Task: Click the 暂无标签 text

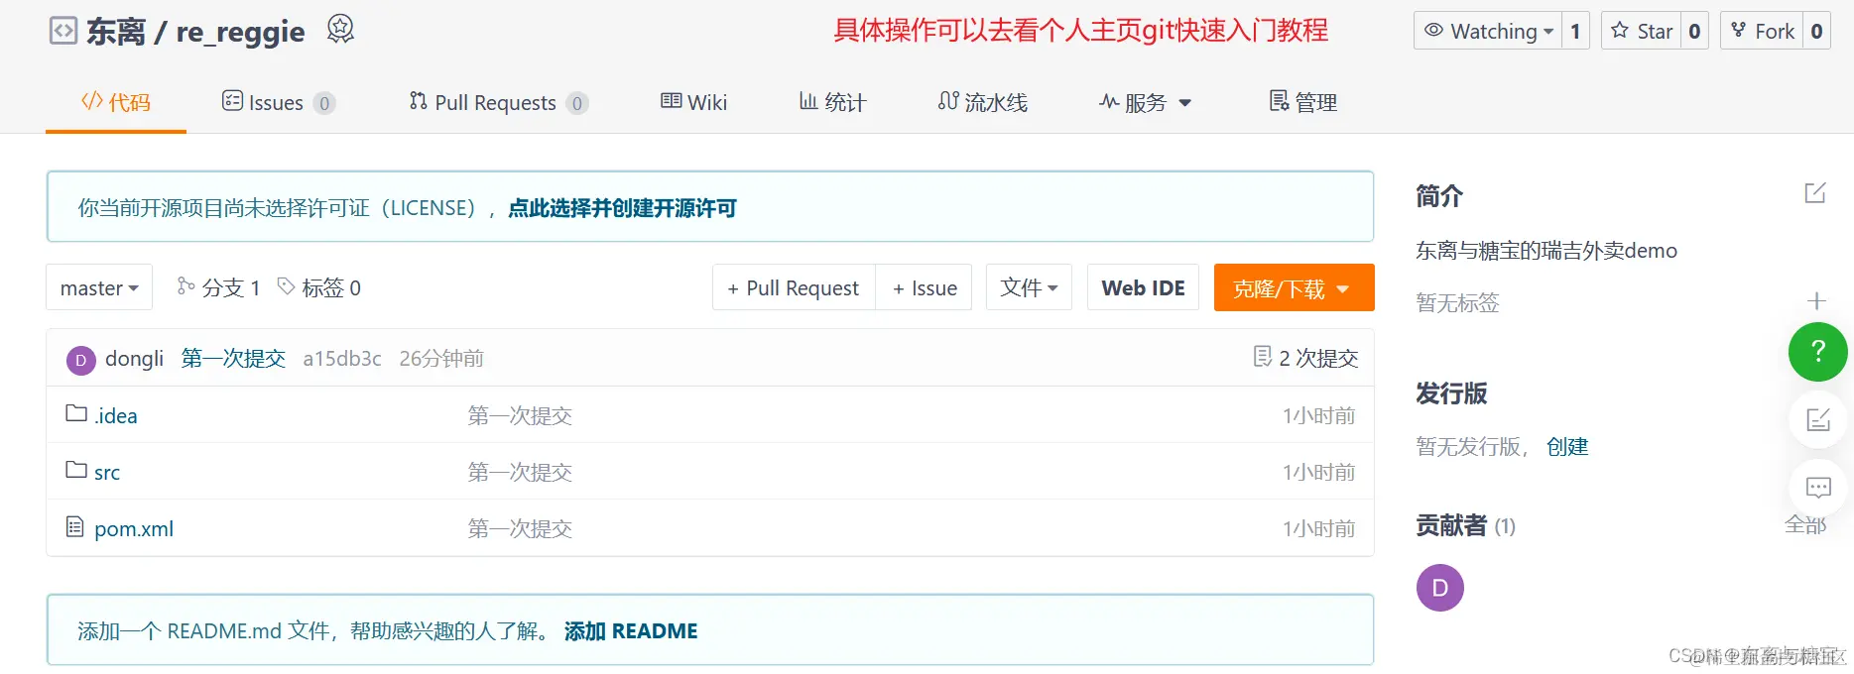Action: click(1457, 302)
